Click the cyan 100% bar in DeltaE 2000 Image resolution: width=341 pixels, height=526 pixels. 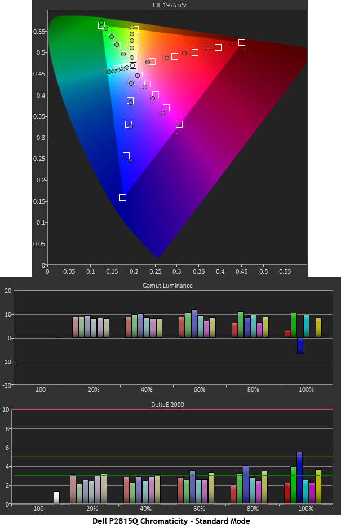306,492
